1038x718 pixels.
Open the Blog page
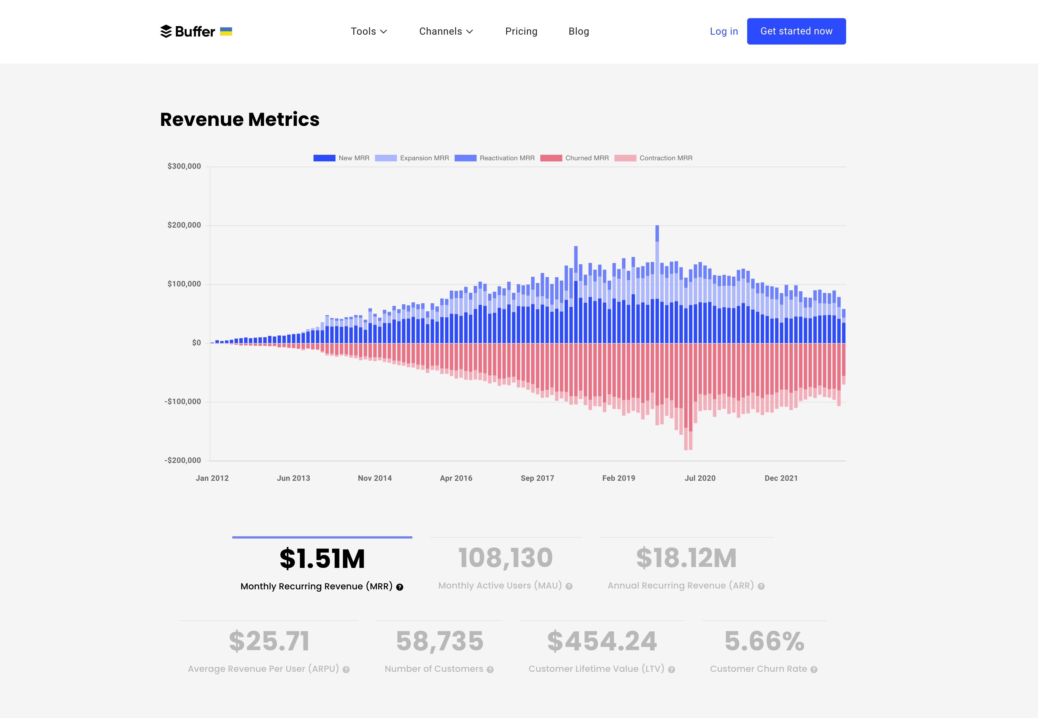coord(579,32)
